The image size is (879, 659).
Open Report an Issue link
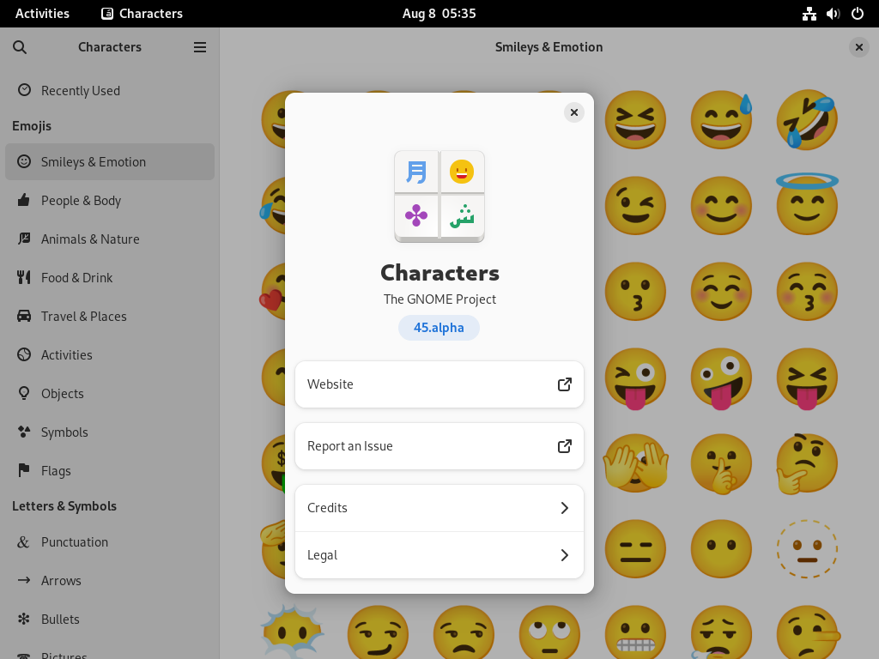pyautogui.click(x=439, y=446)
